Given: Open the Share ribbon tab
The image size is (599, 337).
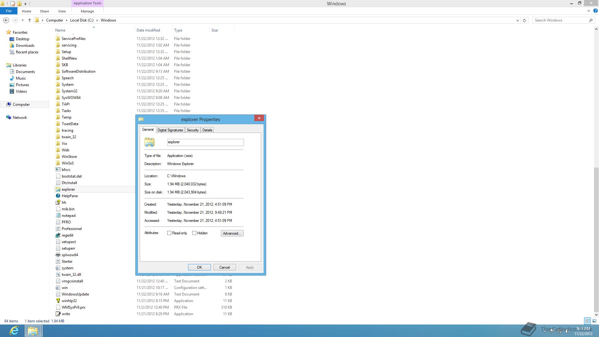Looking at the screenshot, I should click(44, 11).
